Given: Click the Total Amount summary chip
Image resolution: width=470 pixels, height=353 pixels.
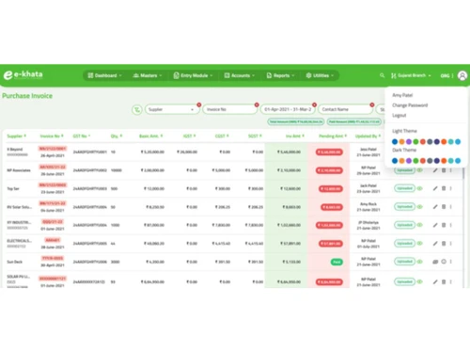Looking at the screenshot, I should 296,121.
